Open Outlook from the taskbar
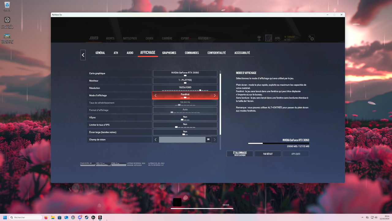This screenshot has height=221, width=392. point(66,217)
